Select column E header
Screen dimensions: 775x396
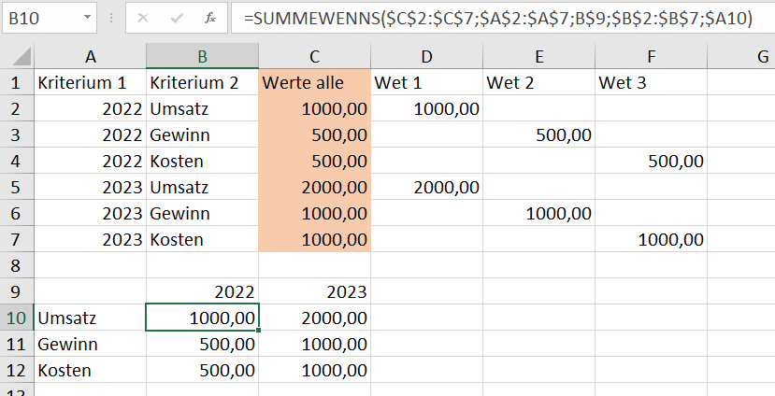pos(539,56)
